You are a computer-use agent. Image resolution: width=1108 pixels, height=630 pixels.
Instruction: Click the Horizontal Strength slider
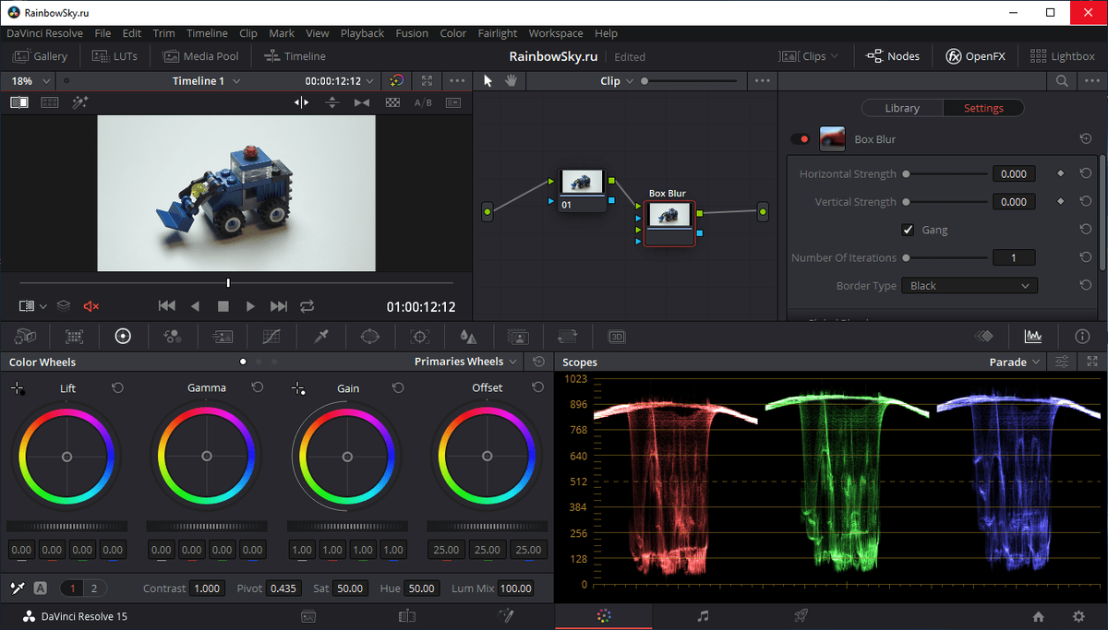point(945,174)
